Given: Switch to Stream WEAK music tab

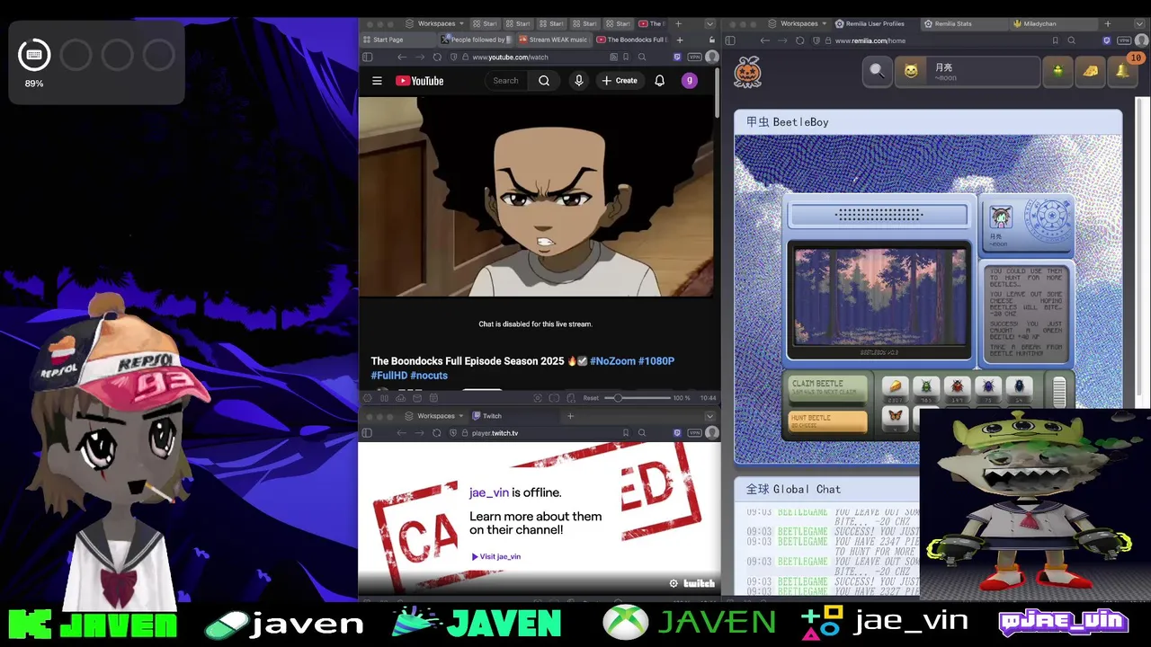Looking at the screenshot, I should [x=553, y=40].
